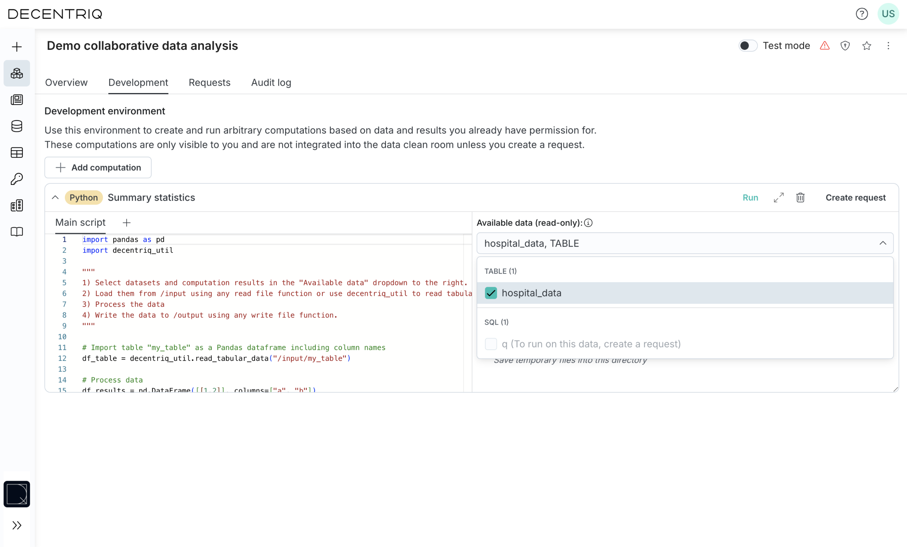This screenshot has width=907, height=547.
Task: Switch to the Requests tab
Action: click(209, 83)
